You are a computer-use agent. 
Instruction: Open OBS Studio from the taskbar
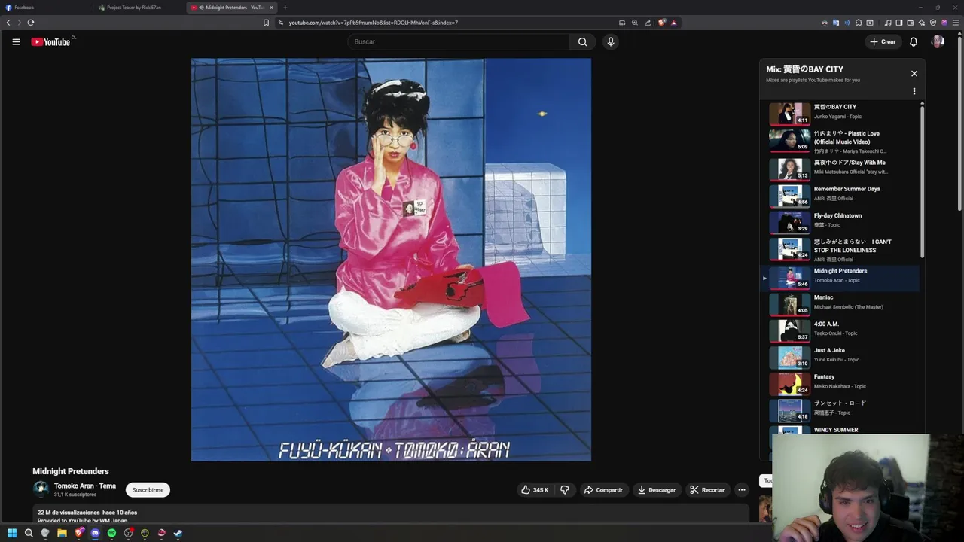coord(129,533)
